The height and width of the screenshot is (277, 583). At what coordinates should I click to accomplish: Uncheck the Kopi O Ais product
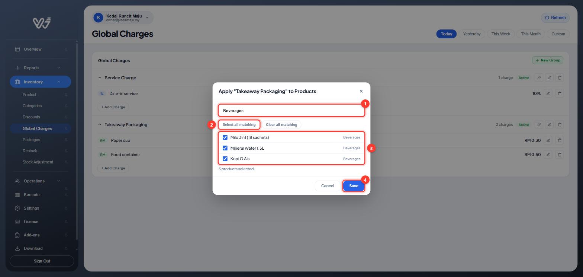pos(225,159)
